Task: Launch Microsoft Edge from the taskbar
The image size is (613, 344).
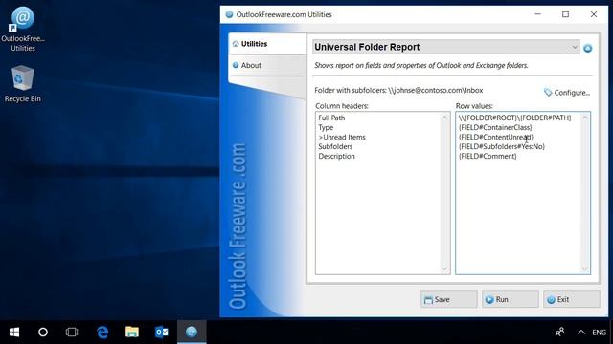Action: coord(102,332)
